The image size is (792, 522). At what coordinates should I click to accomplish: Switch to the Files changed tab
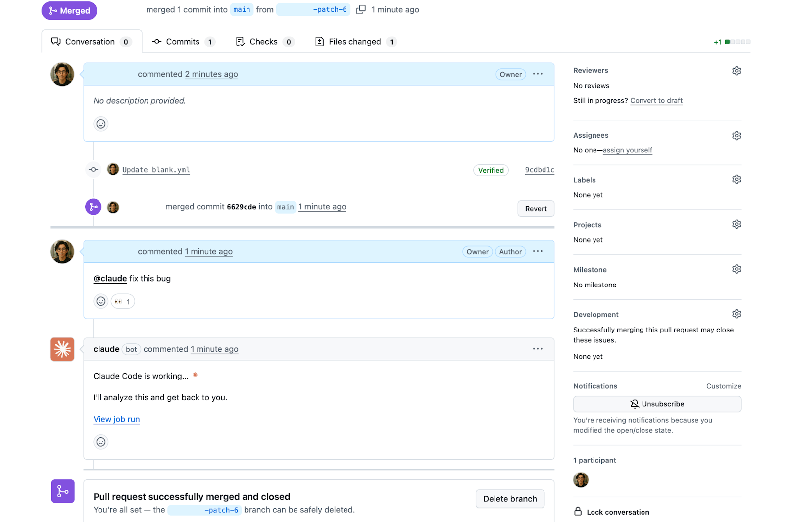[x=355, y=42]
